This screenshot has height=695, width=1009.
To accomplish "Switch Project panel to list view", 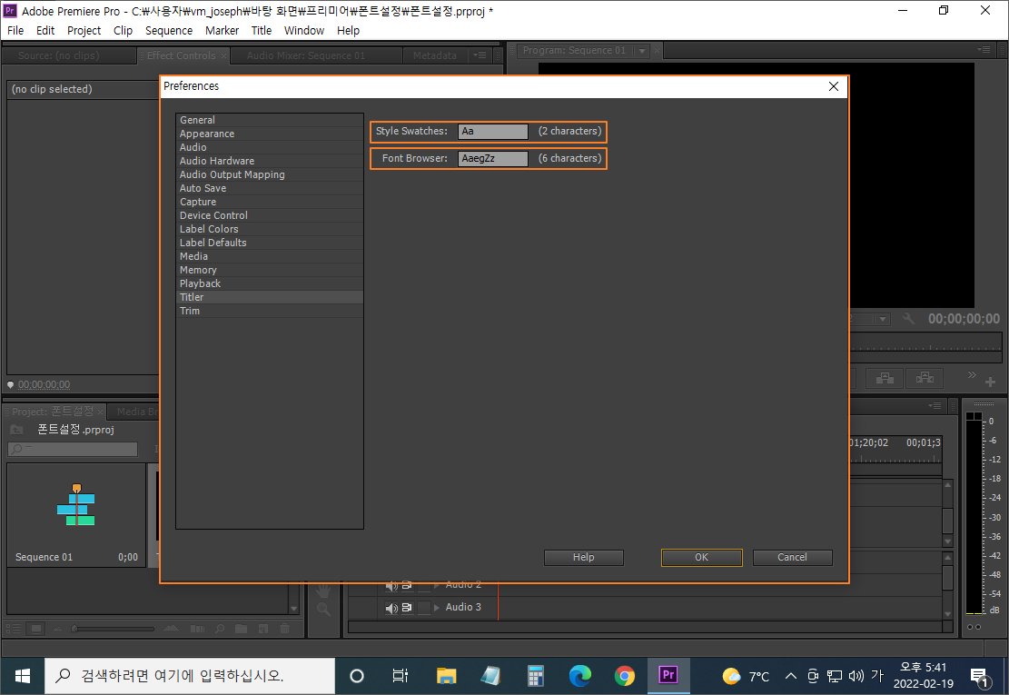I will pyautogui.click(x=14, y=629).
